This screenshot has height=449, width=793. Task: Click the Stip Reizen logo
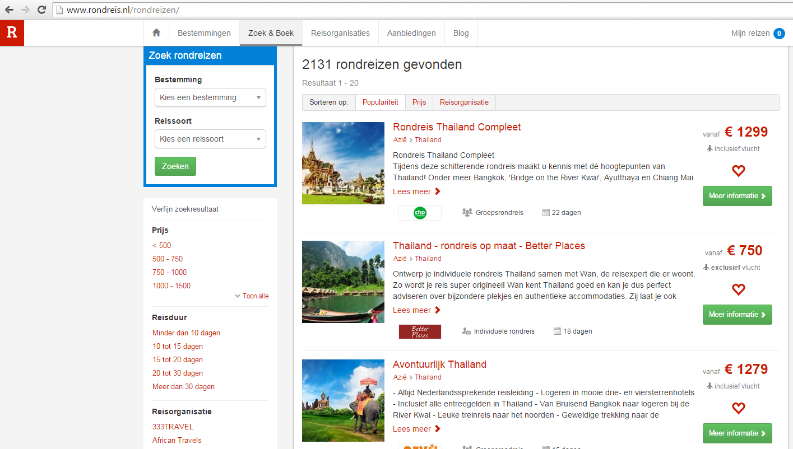click(x=420, y=213)
